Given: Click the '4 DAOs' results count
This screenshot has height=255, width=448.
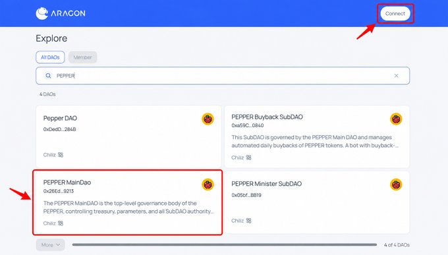Looking at the screenshot, I should (47, 94).
